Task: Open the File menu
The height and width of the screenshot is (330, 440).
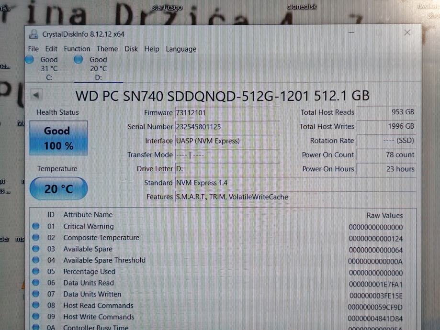Action: (33, 49)
